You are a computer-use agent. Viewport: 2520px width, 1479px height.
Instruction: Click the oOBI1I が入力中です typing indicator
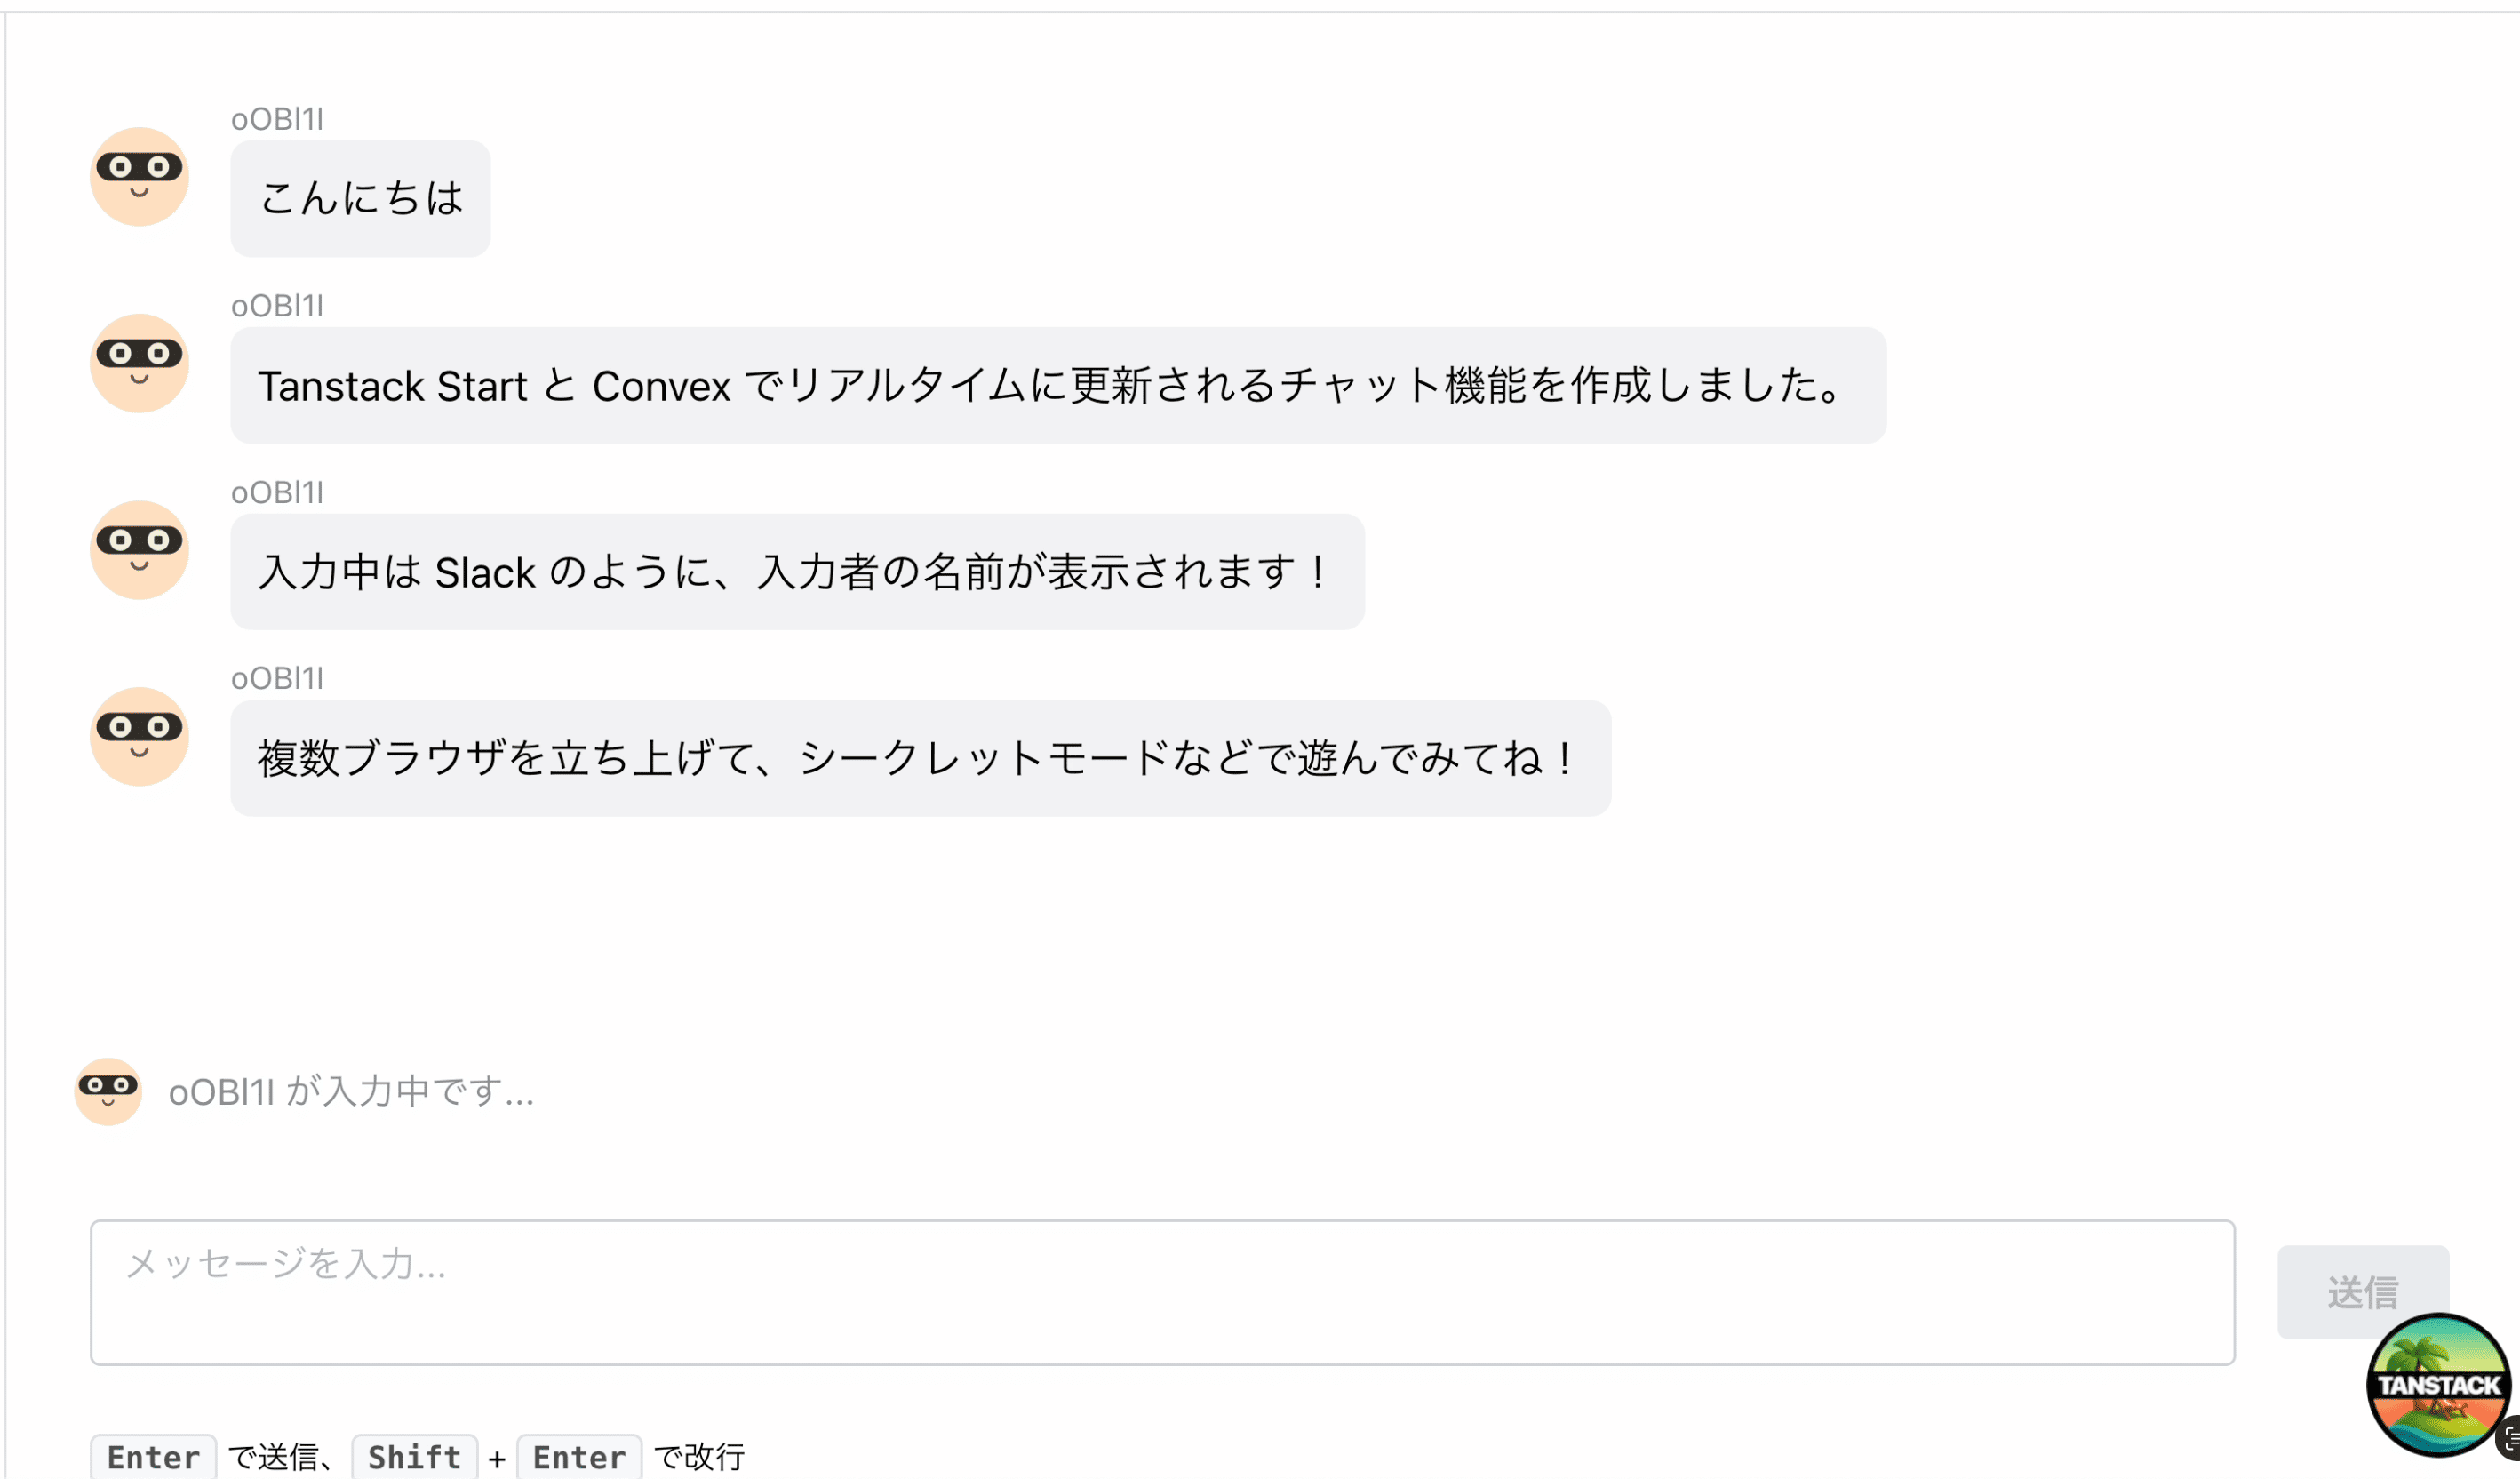(x=351, y=1092)
